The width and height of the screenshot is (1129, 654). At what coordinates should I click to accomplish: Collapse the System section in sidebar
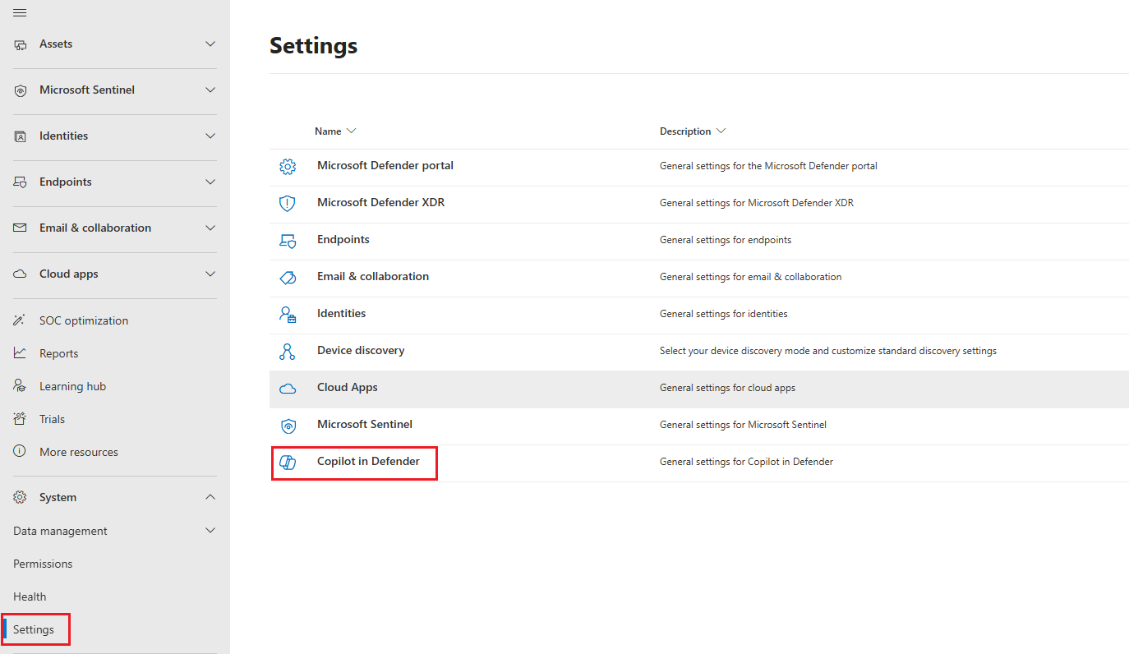(210, 496)
